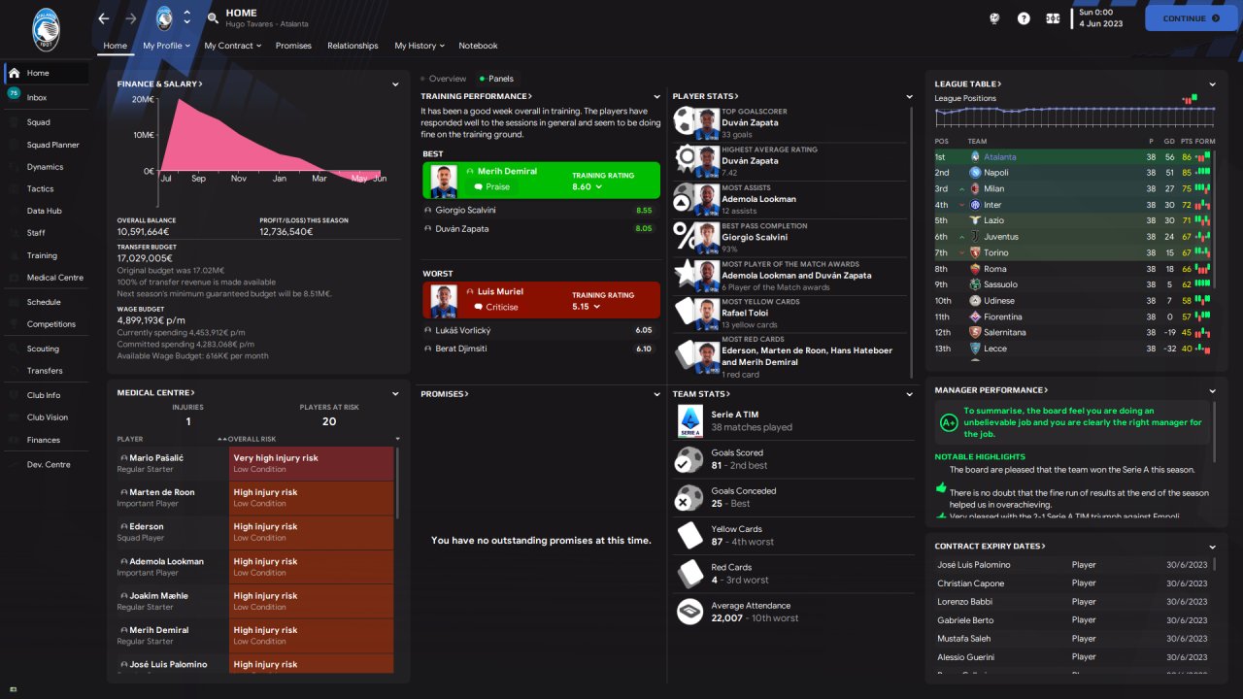Viewport: 1243px width, 699px height.
Task: Switch to the Notebook tab
Action: click(478, 46)
